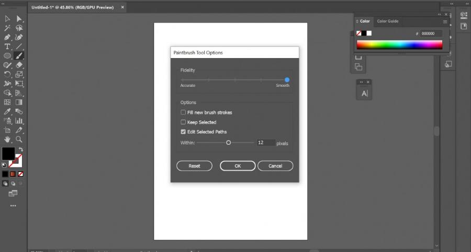Viewport: 471px width, 252px height.
Task: Pick the Zoom magnifier tool
Action: pyautogui.click(x=19, y=140)
